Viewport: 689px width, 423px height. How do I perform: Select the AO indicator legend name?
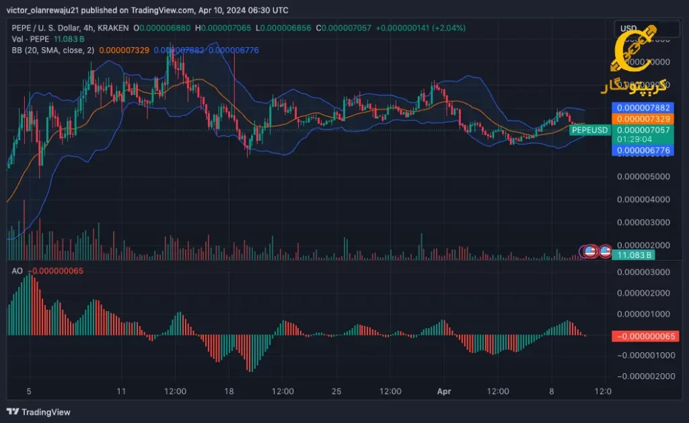(x=17, y=271)
